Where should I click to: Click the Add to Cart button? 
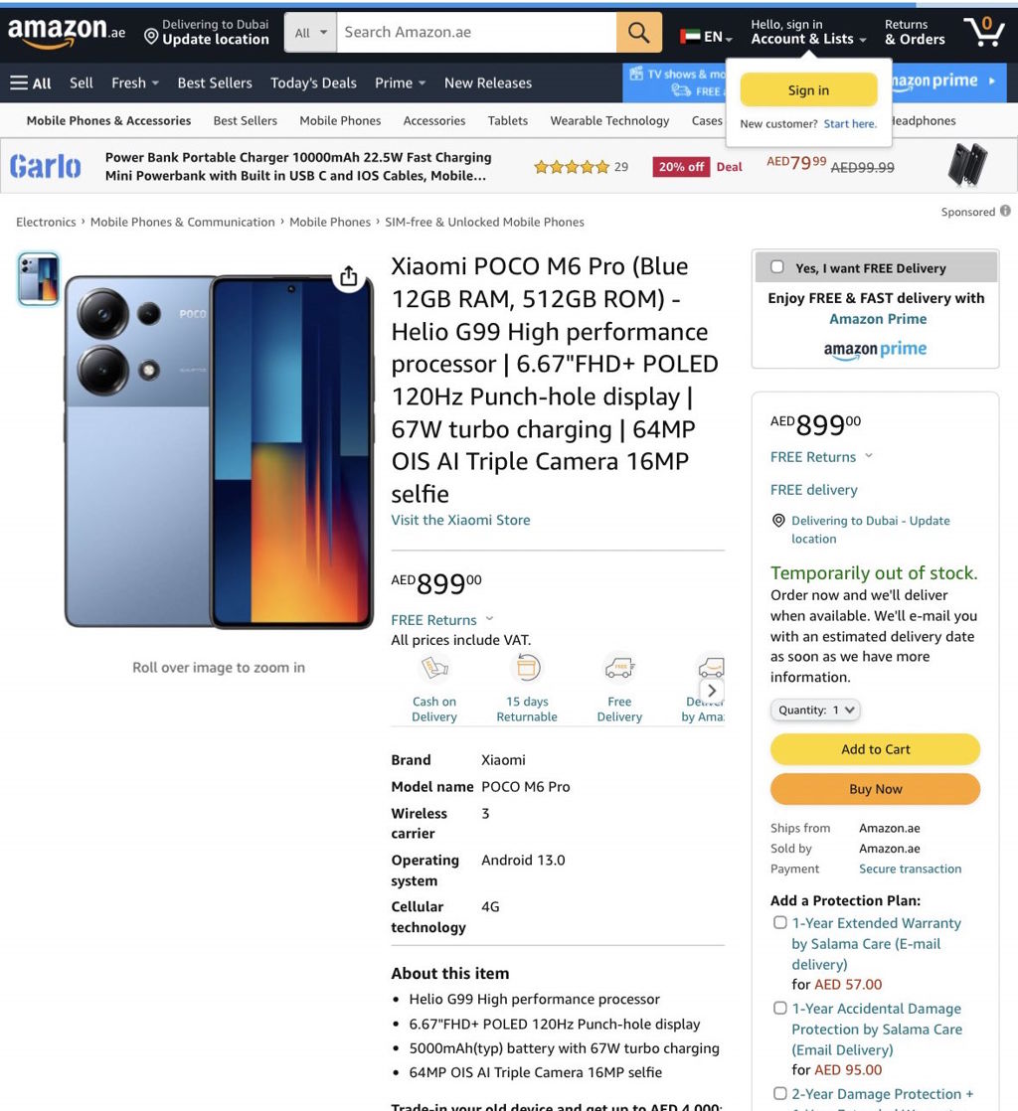(876, 749)
